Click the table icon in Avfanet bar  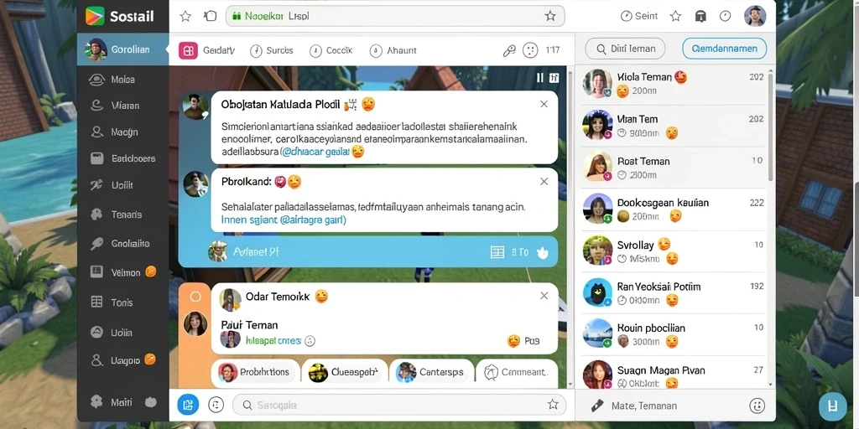[x=497, y=252]
